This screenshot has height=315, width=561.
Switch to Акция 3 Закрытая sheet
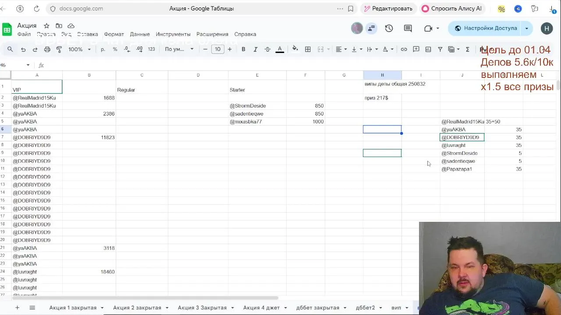pos(202,308)
